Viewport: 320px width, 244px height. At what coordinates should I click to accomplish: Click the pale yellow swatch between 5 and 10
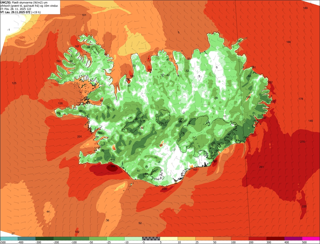[x=169, y=239]
